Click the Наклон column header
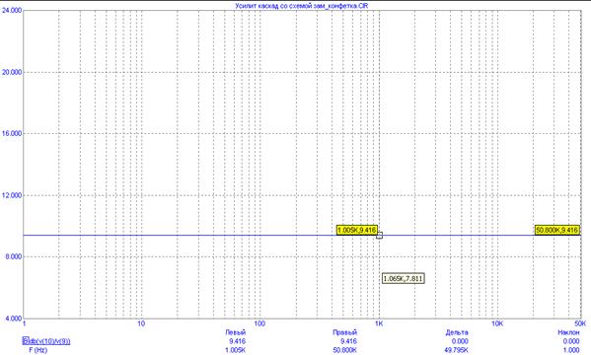This screenshot has width=591, height=355. [568, 332]
